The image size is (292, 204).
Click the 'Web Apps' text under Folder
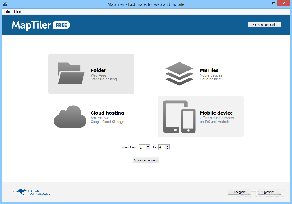click(99, 75)
